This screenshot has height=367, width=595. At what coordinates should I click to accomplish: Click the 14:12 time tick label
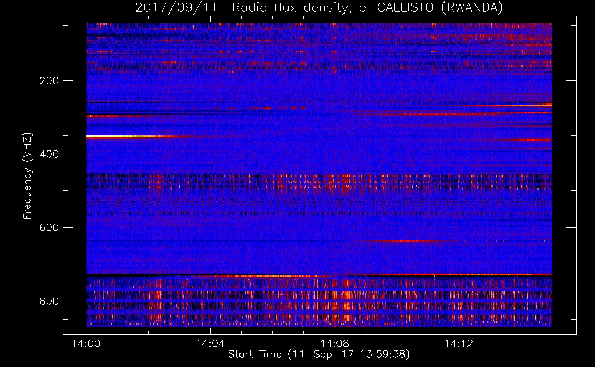(459, 344)
